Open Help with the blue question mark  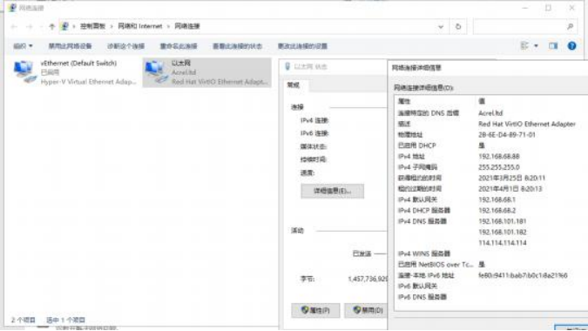coord(571,46)
